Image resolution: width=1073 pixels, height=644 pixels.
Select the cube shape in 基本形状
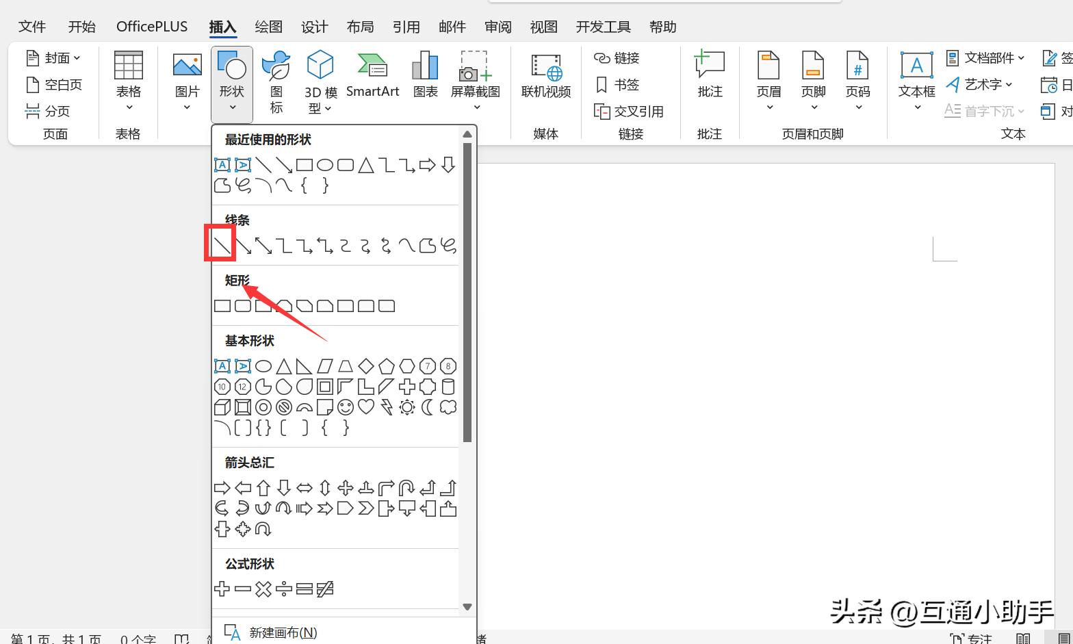tap(222, 407)
